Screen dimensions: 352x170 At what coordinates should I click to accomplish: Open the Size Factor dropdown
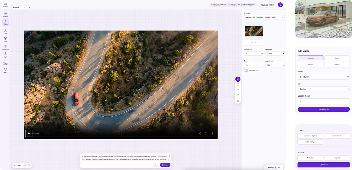[324, 89]
